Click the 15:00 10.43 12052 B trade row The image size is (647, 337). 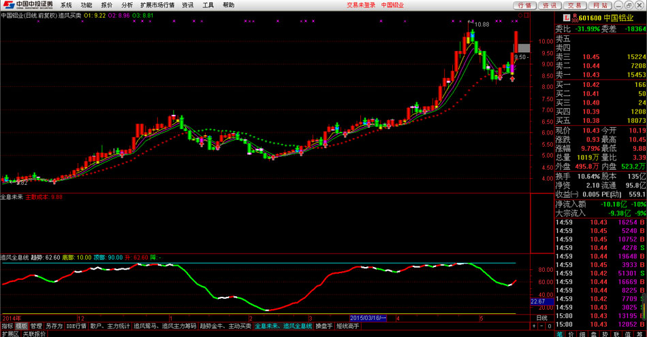click(x=601, y=324)
